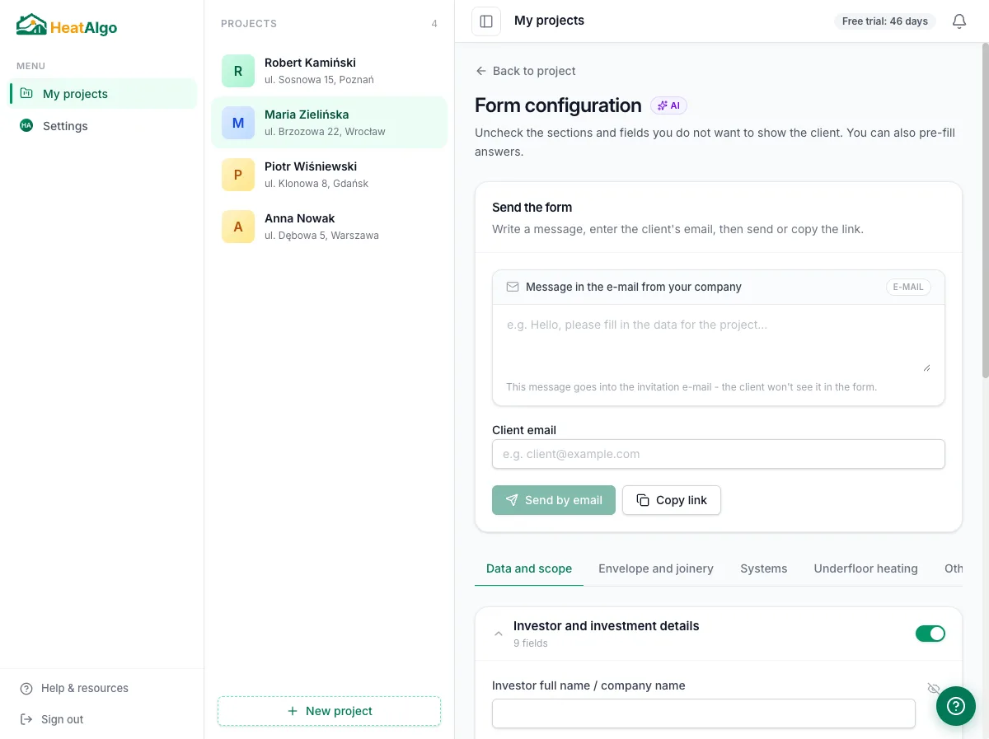Click the P avatar of Piotr Wiśniewski
989x739 pixels.
[238, 175]
